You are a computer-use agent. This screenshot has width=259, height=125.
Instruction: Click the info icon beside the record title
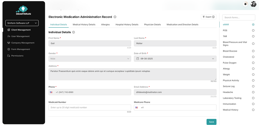(115, 17)
